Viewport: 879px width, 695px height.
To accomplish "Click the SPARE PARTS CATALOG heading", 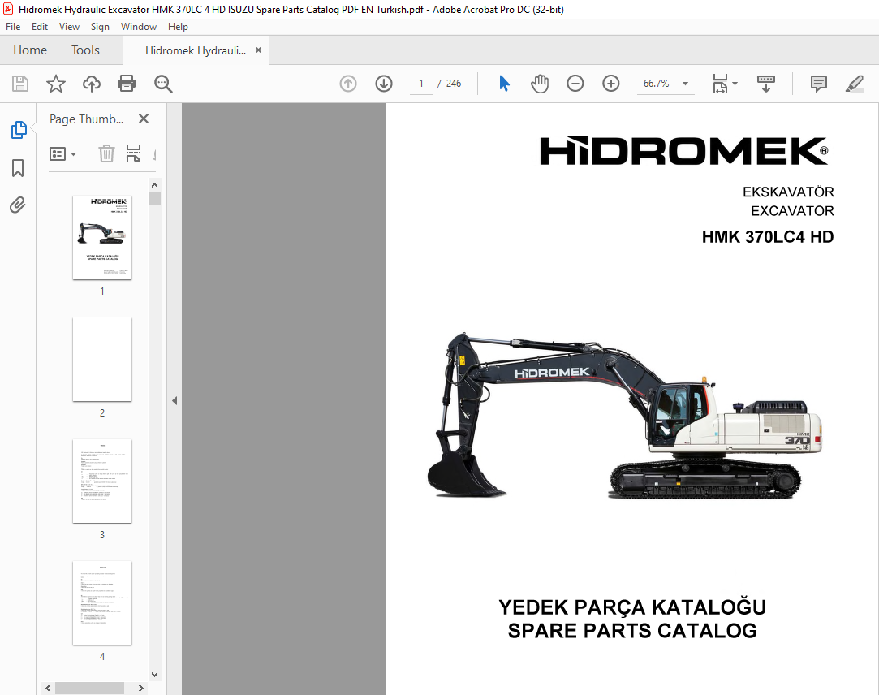I will (x=632, y=631).
